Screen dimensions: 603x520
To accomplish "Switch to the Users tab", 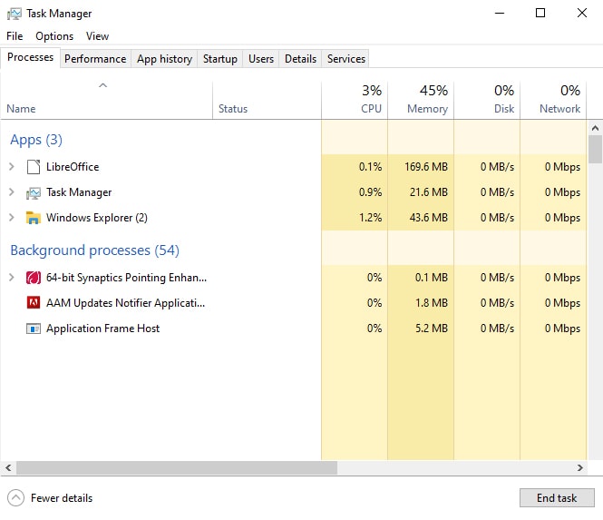I will (x=261, y=59).
